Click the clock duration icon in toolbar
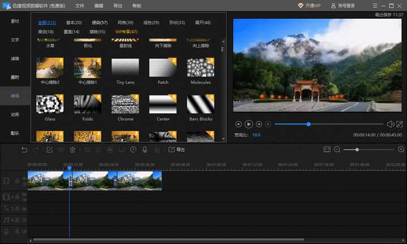The image size is (407, 244). tap(133, 150)
